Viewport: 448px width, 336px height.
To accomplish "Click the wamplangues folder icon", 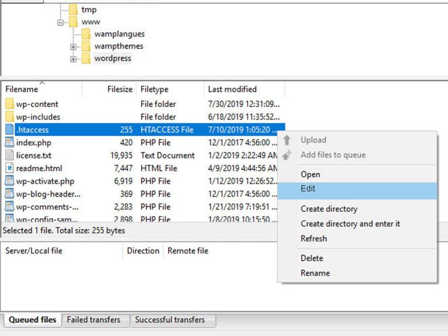I will click(x=86, y=34).
